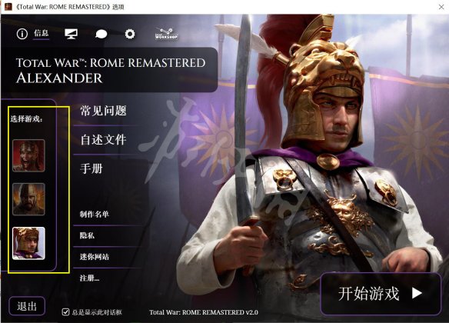This screenshot has height=323, width=449.
Task: Close the launcher options window
Action: pyautogui.click(x=441, y=7)
